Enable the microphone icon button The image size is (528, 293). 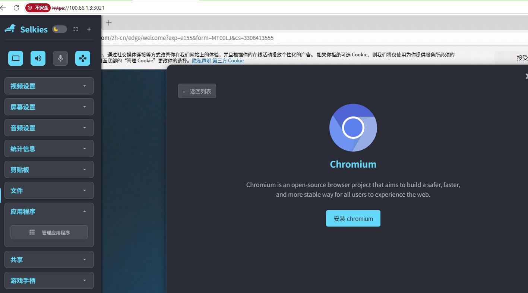[60, 58]
